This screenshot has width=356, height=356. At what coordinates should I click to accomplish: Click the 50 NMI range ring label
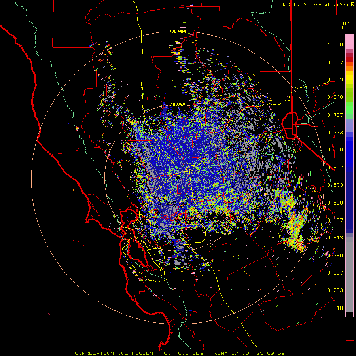click(178, 105)
